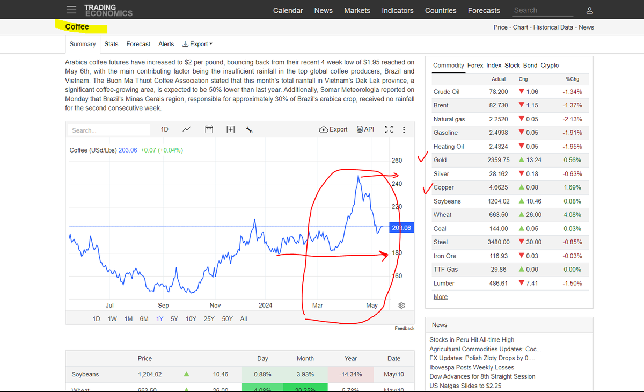Open 'Ibovespa Posts Weekly Losses' news

point(472,367)
